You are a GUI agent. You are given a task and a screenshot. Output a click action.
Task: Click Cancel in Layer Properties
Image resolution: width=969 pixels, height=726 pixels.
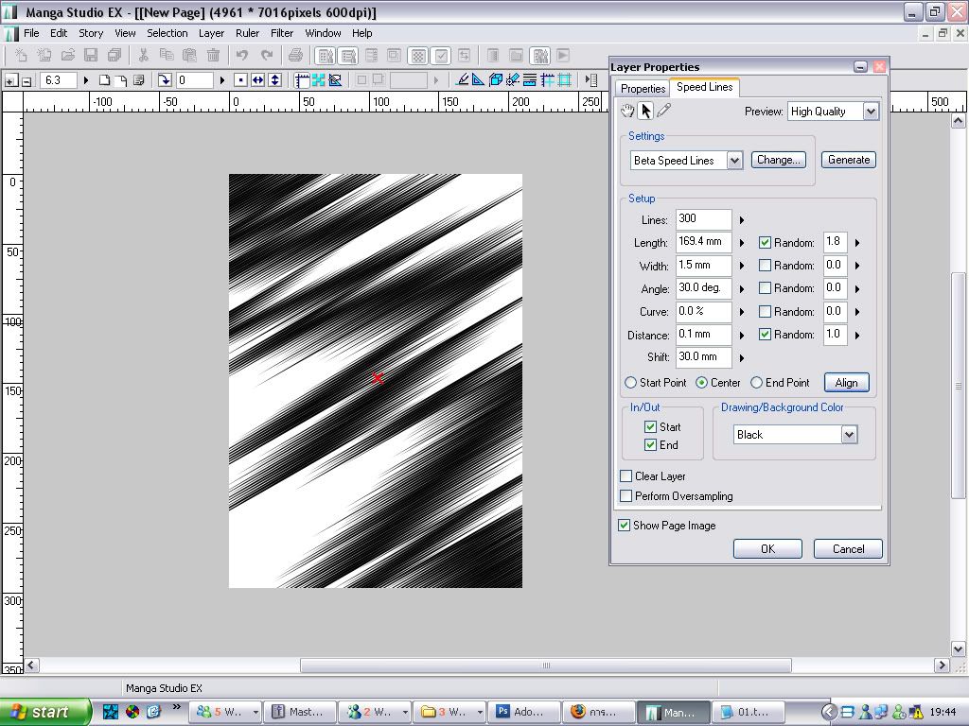pyautogui.click(x=848, y=549)
